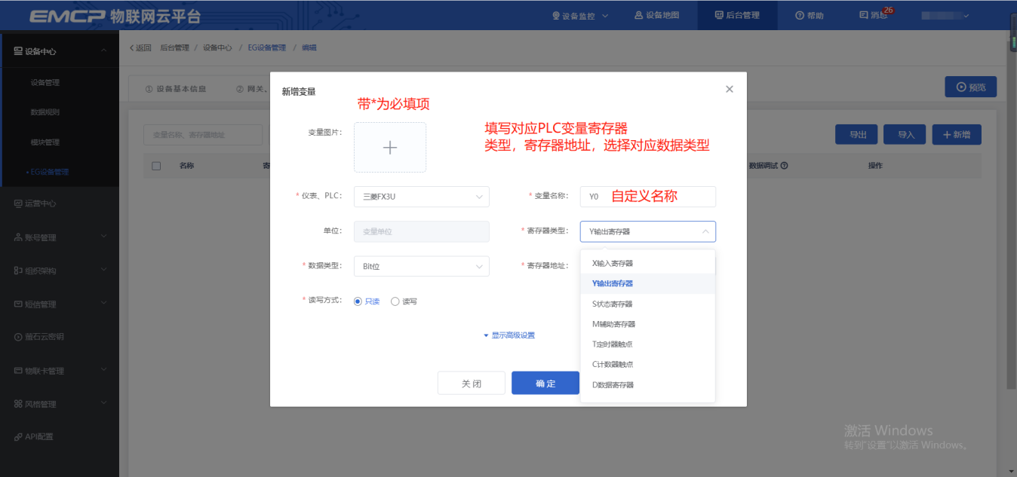Viewport: 1017px width, 477px height.
Task: Open 设备地图 from top navigation
Action: click(656, 15)
